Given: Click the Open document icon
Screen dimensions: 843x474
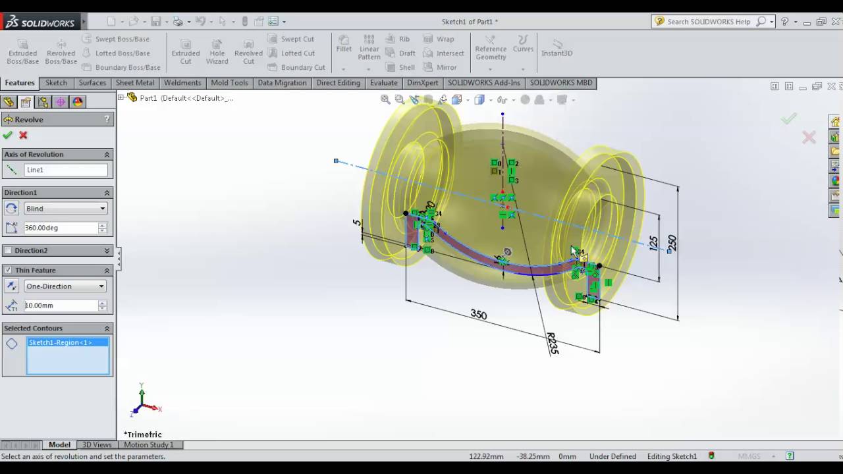Looking at the screenshot, I should click(x=134, y=22).
